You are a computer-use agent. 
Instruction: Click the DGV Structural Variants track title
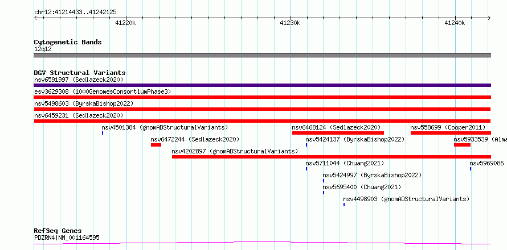point(80,73)
